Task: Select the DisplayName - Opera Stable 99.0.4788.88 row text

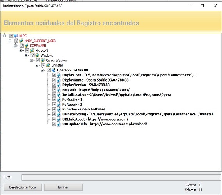Action: coord(96,80)
